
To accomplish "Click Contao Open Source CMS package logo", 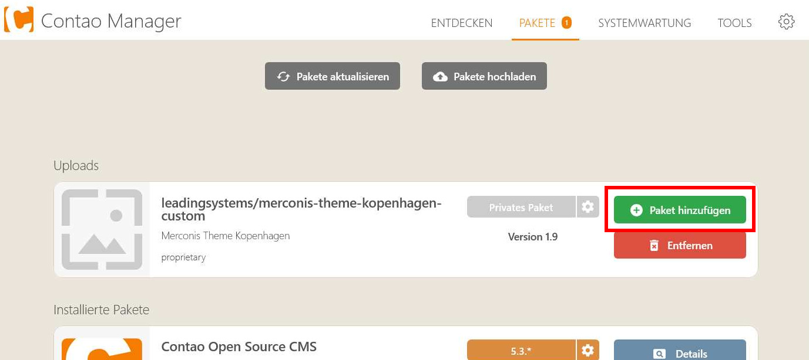I will (102, 349).
